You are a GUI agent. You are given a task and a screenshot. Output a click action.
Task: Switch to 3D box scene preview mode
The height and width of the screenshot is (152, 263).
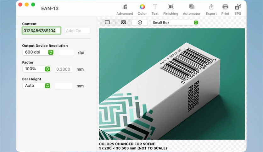click(140, 22)
